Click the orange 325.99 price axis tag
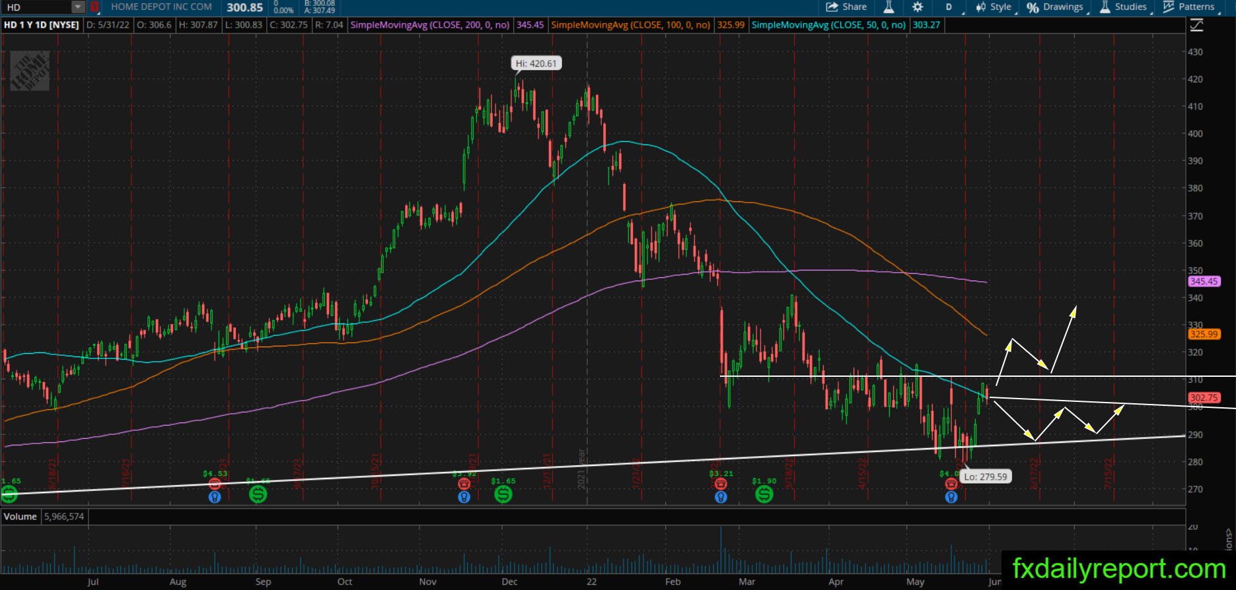 pos(1204,334)
